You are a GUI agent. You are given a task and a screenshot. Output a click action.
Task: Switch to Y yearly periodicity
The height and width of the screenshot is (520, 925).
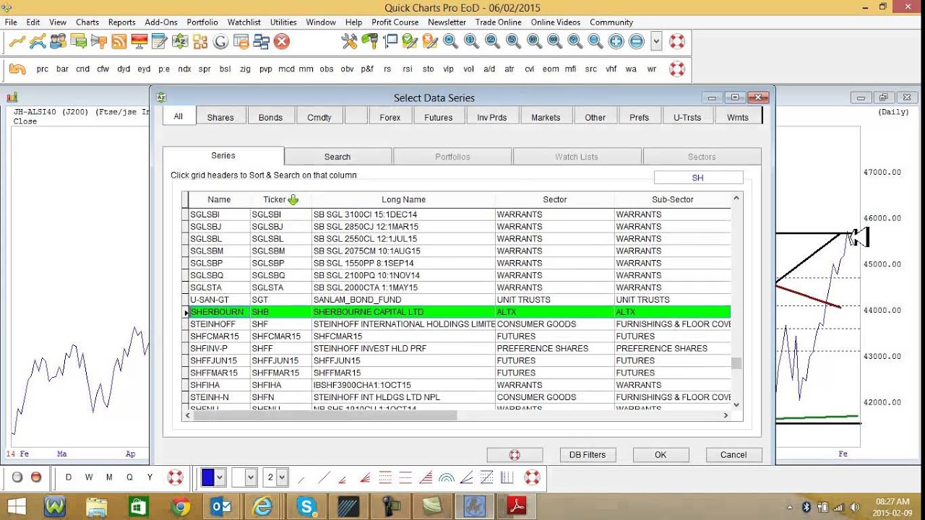click(x=150, y=477)
